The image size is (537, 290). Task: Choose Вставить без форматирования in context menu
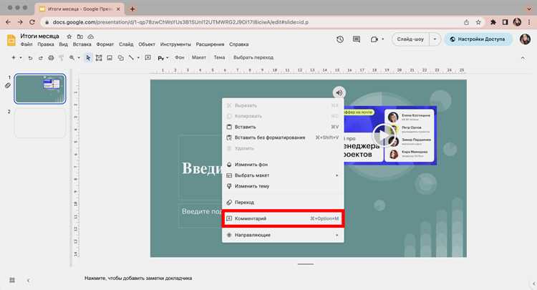pyautogui.click(x=283, y=137)
